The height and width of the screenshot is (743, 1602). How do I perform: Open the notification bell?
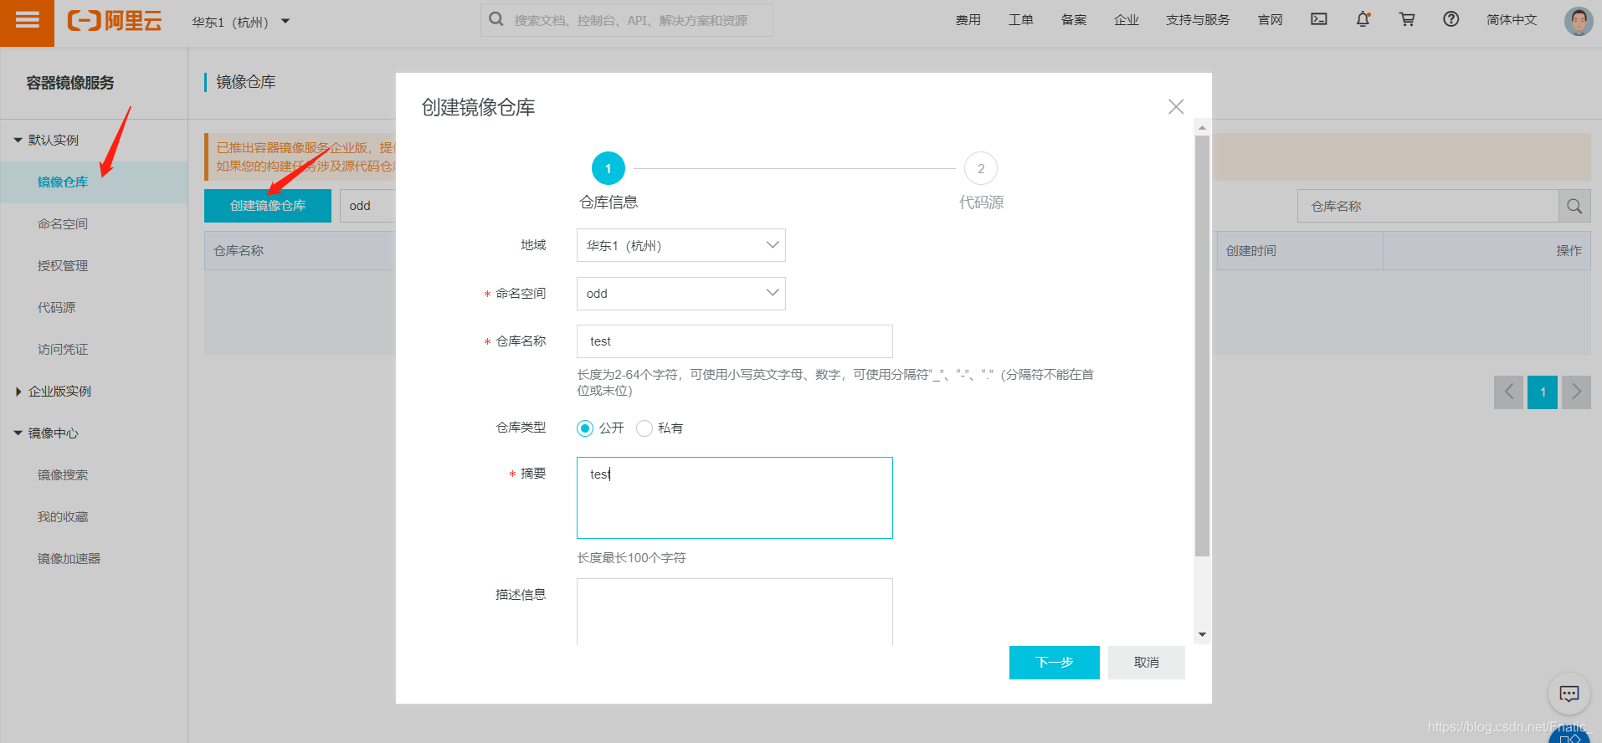point(1363,19)
